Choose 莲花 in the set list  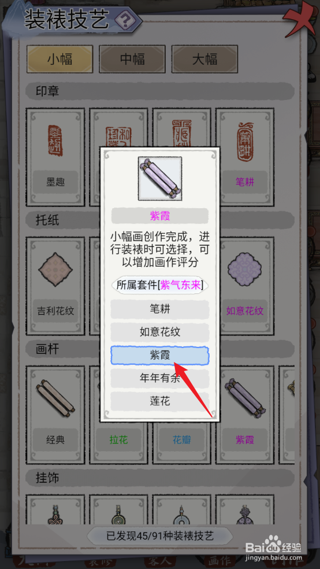click(160, 401)
